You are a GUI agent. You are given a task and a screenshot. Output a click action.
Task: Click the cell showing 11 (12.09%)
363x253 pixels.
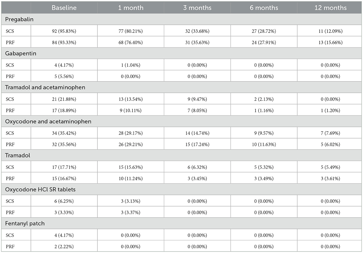(x=330, y=31)
